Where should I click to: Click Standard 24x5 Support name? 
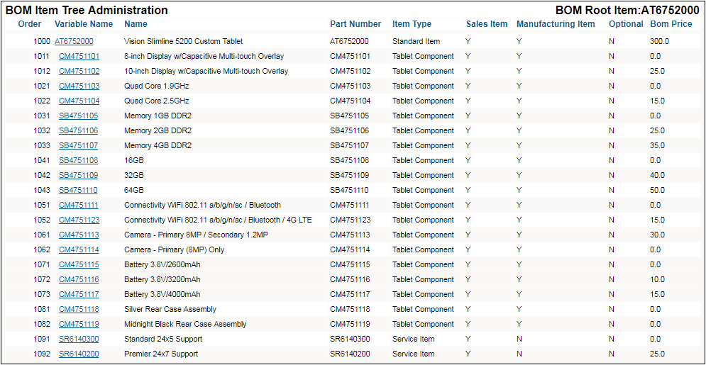(163, 339)
